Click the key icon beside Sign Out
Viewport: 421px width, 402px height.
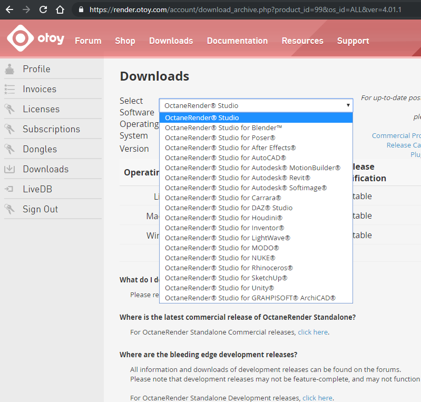click(x=9, y=209)
